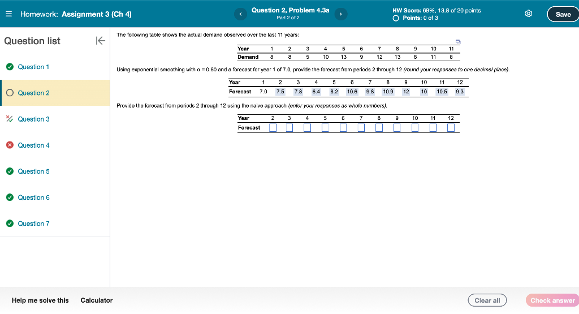Click smoothing forecast value 10.5

[x=442, y=92]
